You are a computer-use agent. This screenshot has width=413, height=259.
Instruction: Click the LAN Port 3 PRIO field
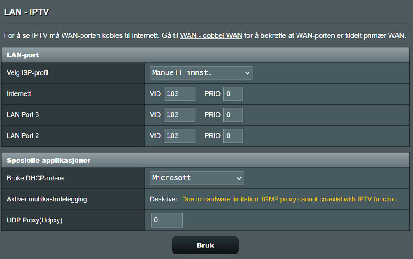coord(233,115)
